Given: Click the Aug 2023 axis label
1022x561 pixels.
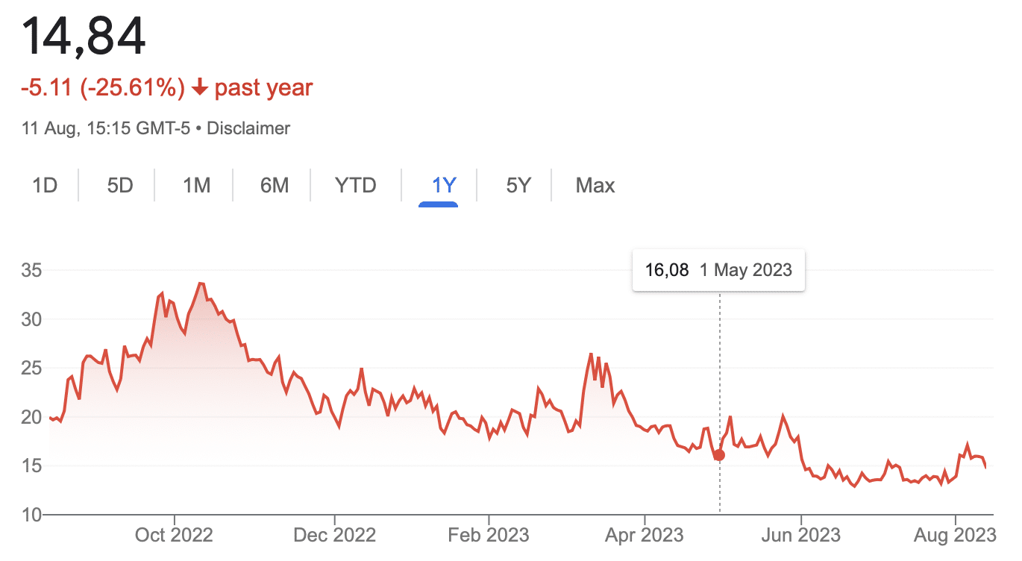Looking at the screenshot, I should tap(956, 535).
